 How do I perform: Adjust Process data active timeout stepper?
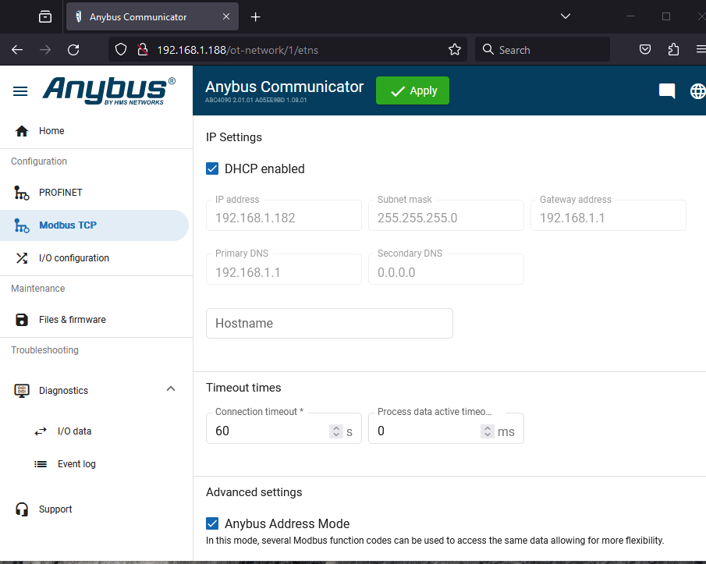click(488, 431)
